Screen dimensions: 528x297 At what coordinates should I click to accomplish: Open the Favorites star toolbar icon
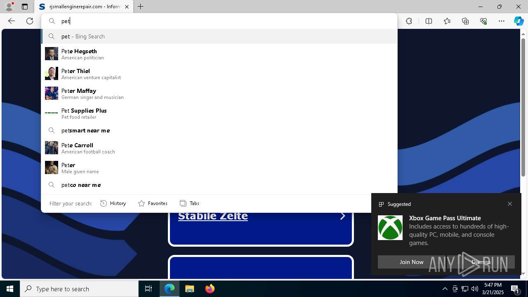447,21
